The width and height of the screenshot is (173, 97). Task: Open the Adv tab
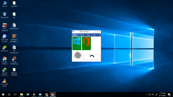coord(88,35)
